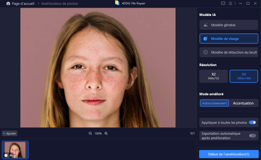Click the landscape icon on Modèle général
This screenshot has width=261, height=160.
click(x=206, y=25)
